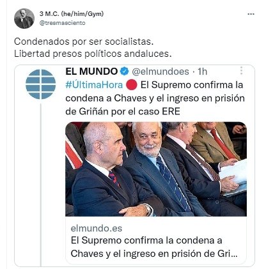Click the EL MUNDO account name
Screen dimensions: 259x269
click(91, 72)
